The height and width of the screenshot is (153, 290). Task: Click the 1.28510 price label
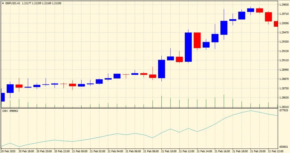tap(284, 107)
